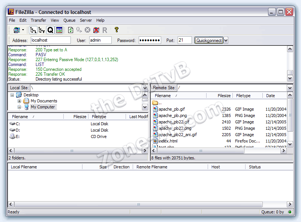
Task: Click the FileZilla title bar logo
Action: coord(11,12)
